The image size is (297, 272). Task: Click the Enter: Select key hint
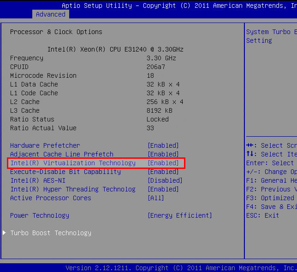tap(270, 163)
